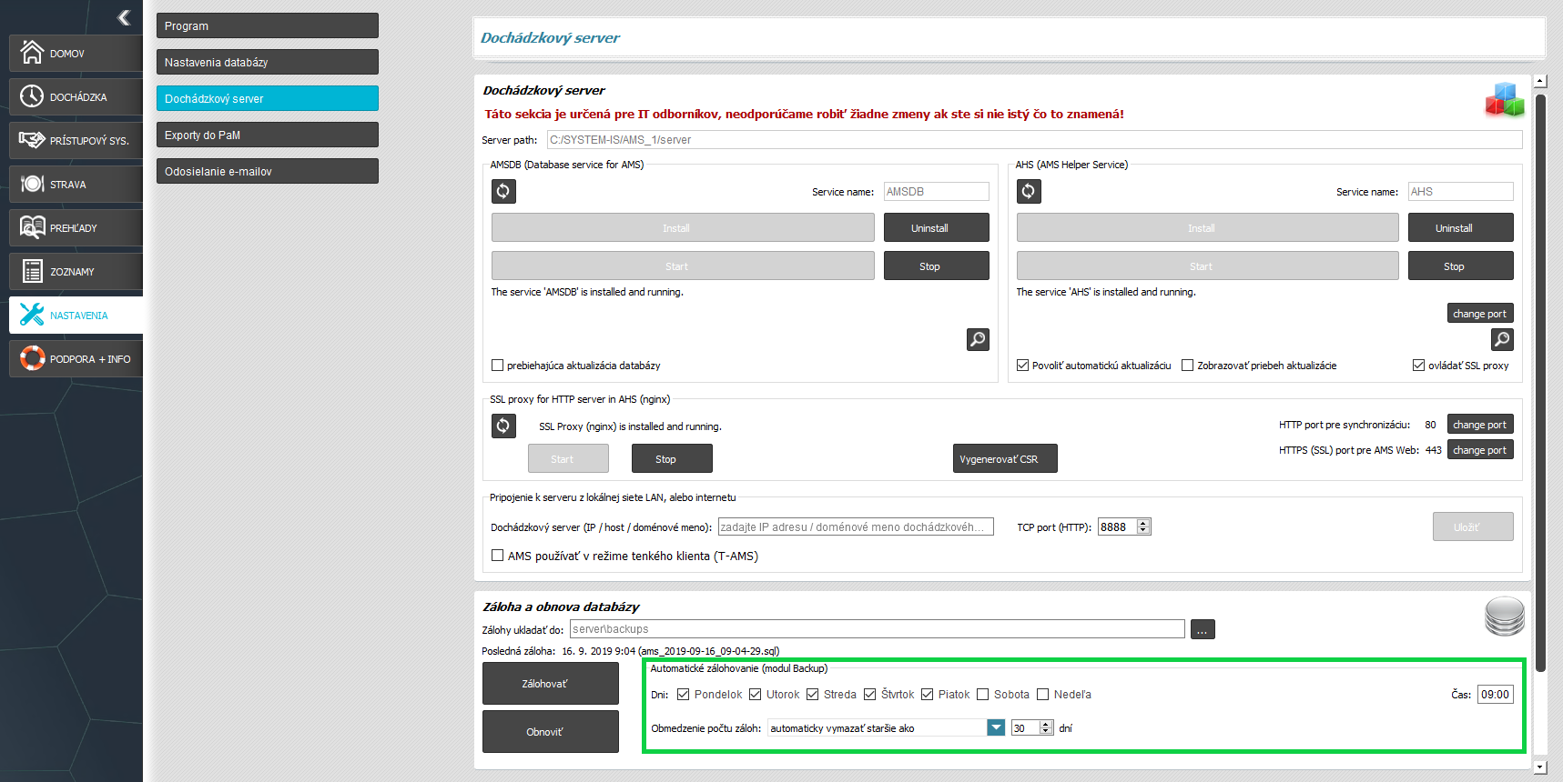The width and height of the screenshot is (1563, 782).
Task: Click the Obnoviť restore button
Action: click(551, 731)
